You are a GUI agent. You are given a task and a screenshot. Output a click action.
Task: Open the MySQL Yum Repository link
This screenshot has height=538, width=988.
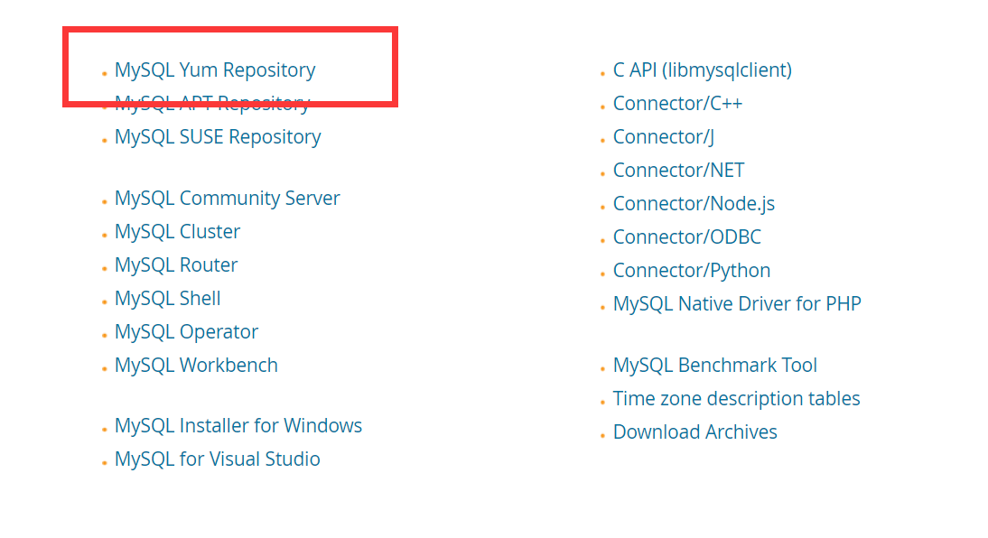coord(215,70)
